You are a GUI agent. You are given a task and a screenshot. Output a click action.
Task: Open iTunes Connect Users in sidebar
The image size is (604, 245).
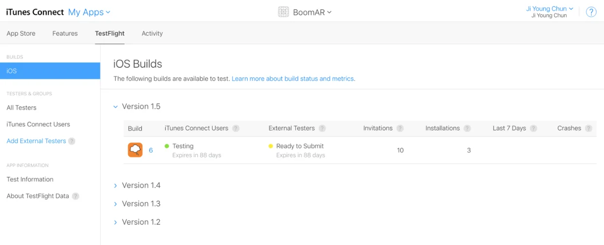(x=38, y=124)
